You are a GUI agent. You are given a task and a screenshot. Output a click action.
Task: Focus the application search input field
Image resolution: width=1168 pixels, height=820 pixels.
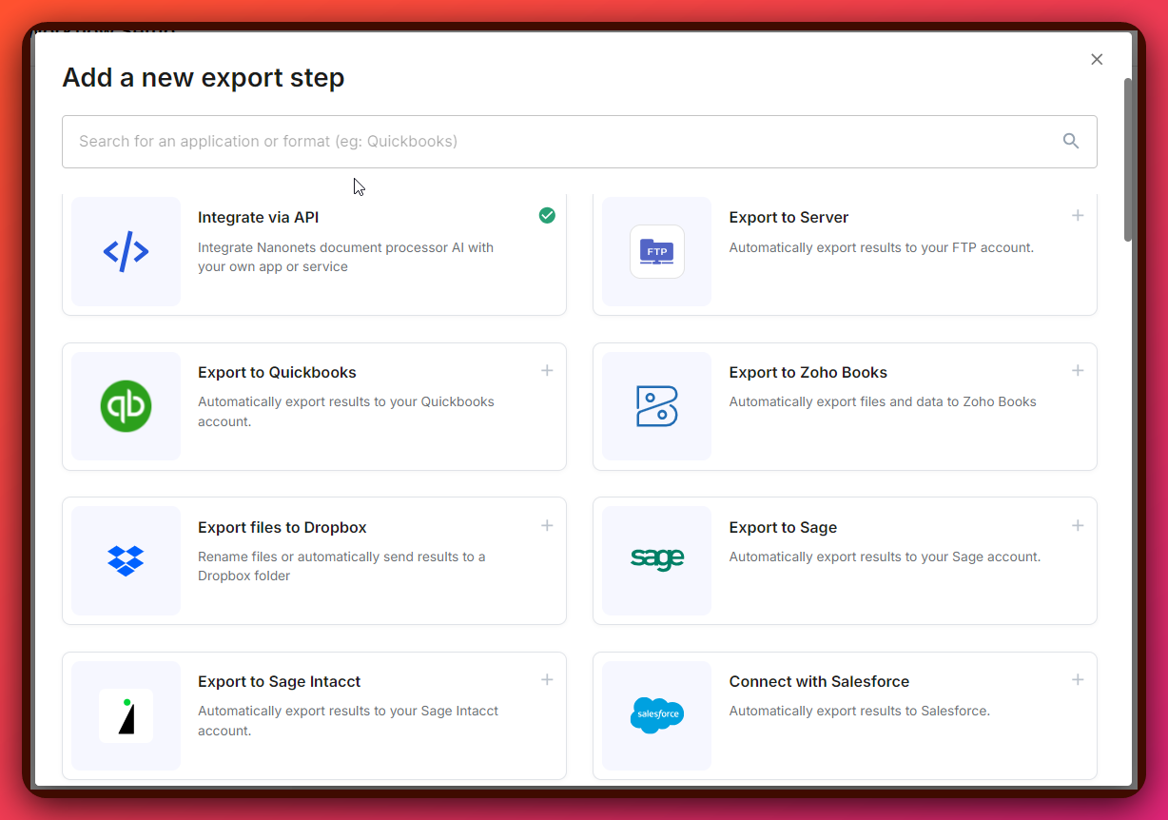click(561, 142)
